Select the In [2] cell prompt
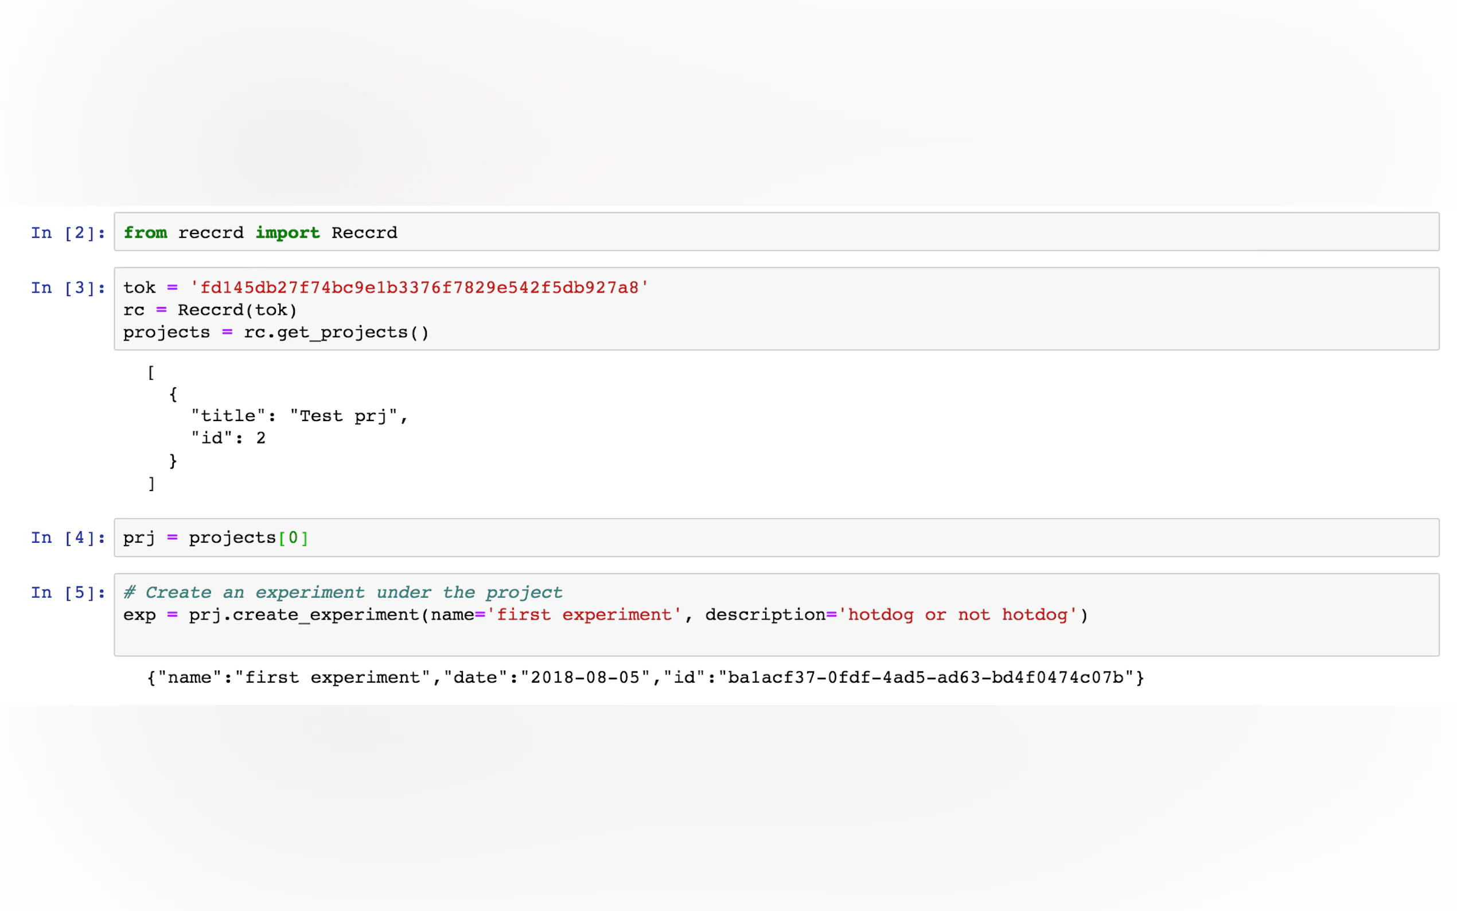Viewport: 1457px width, 911px height. pos(68,232)
